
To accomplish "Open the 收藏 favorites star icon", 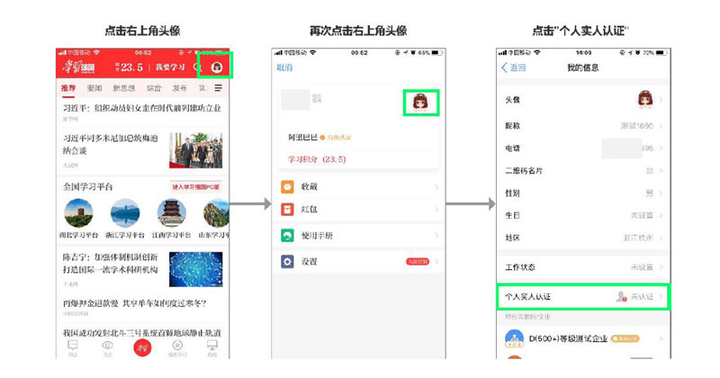I will point(287,187).
